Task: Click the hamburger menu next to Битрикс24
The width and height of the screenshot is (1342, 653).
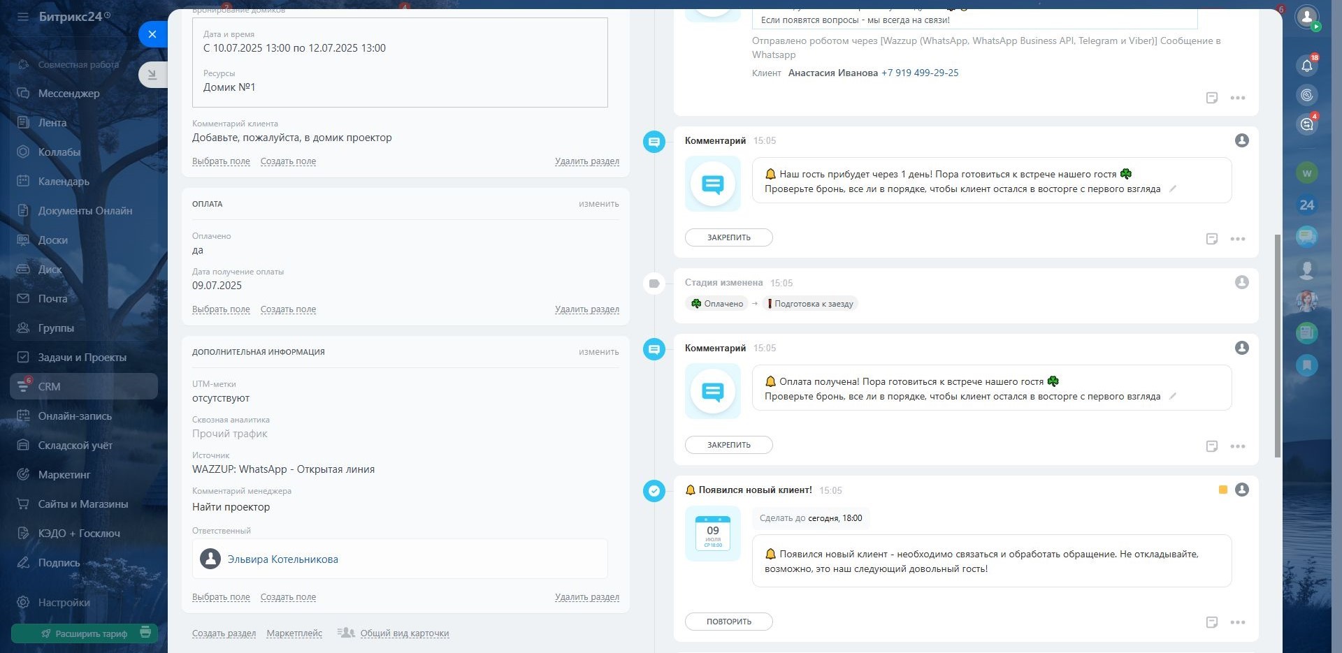Action: pos(23,16)
